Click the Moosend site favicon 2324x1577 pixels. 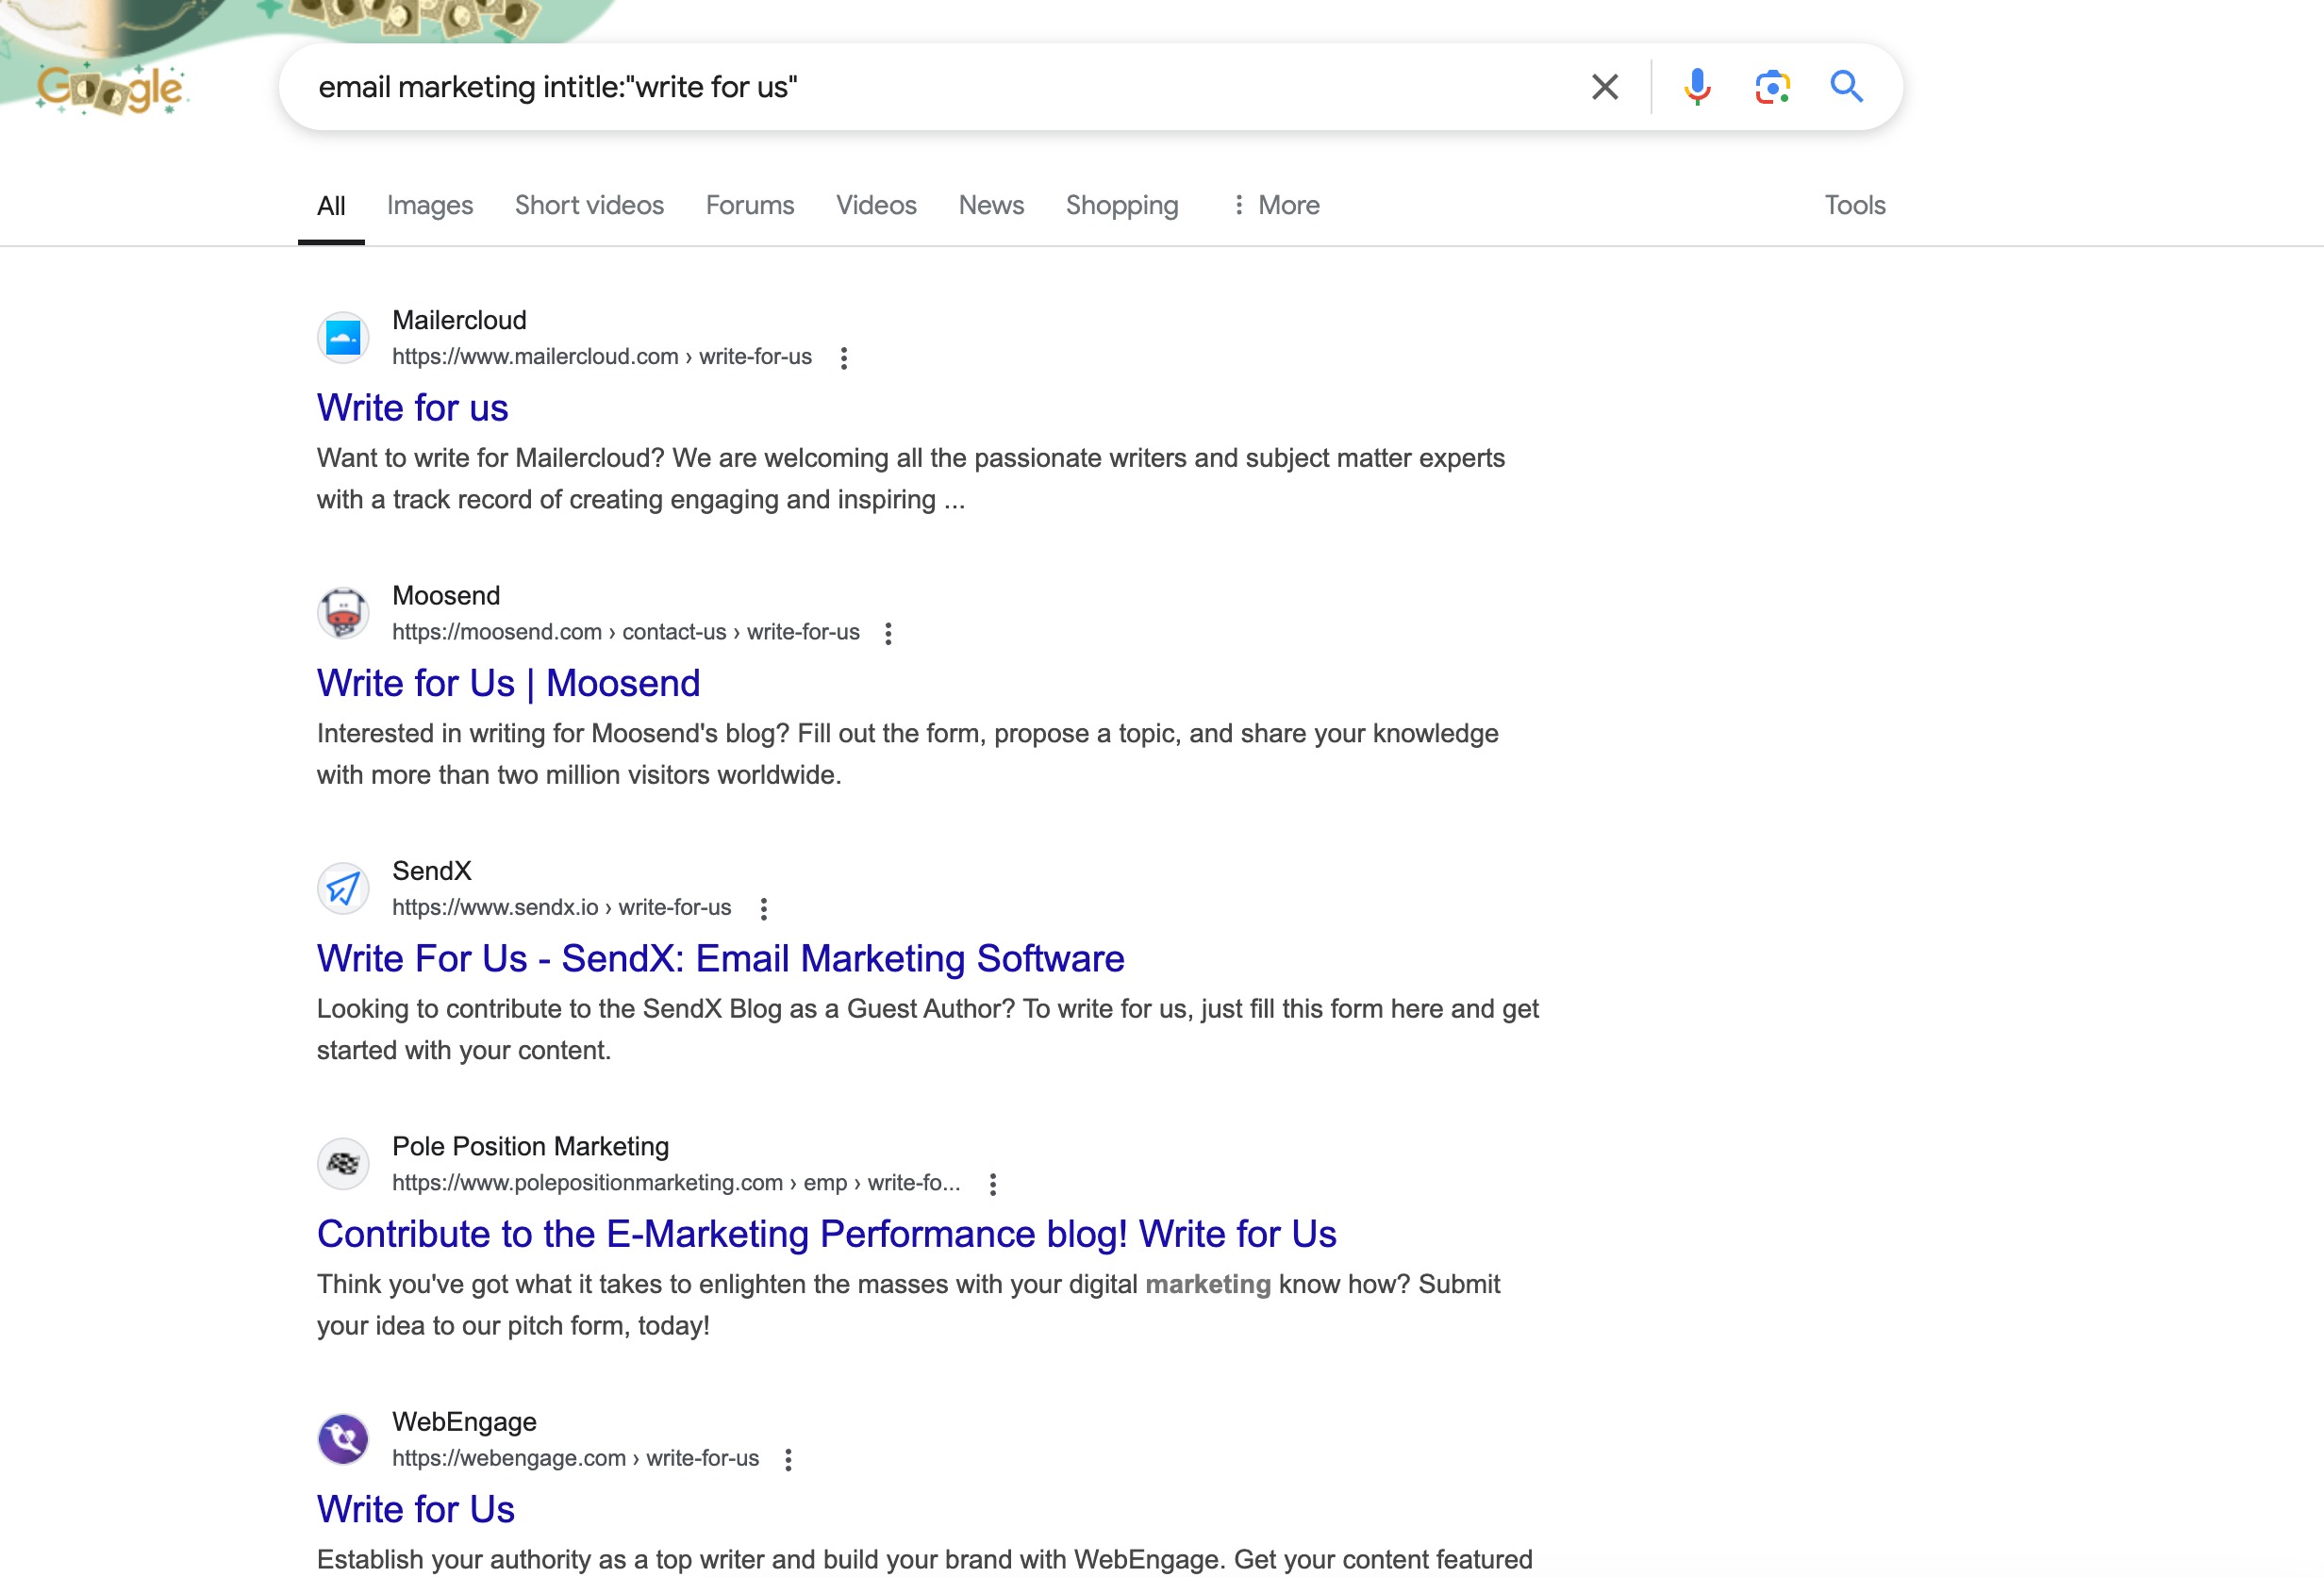[343, 612]
